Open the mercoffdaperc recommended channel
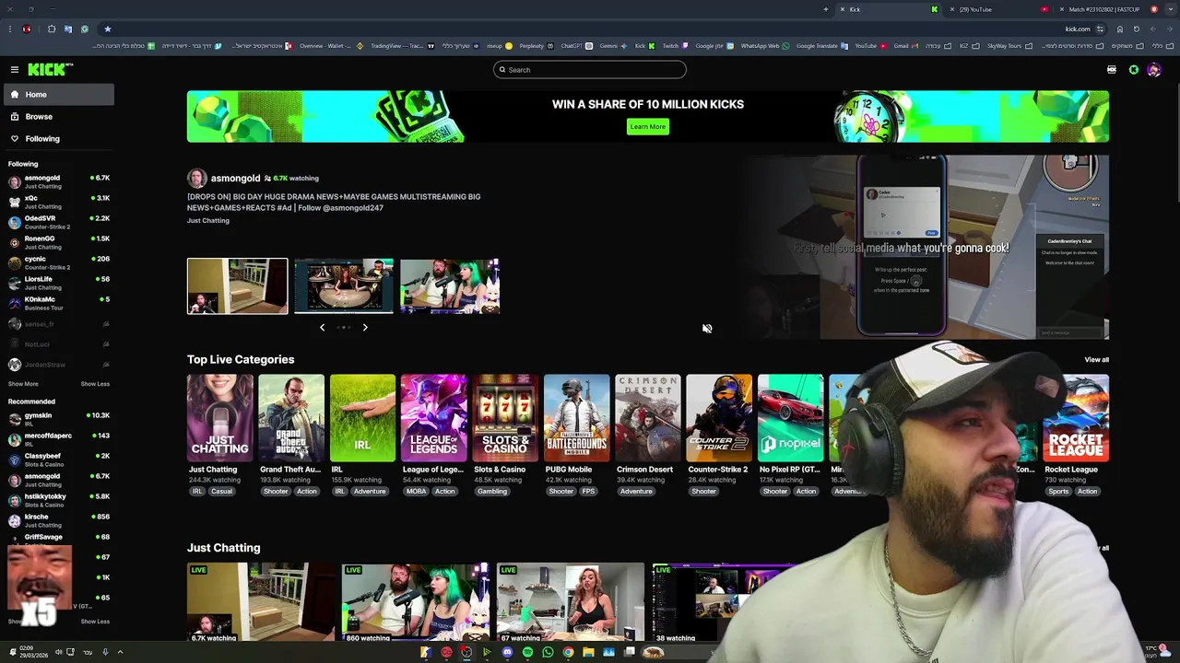Viewport: 1180px width, 663px height. tap(58, 439)
